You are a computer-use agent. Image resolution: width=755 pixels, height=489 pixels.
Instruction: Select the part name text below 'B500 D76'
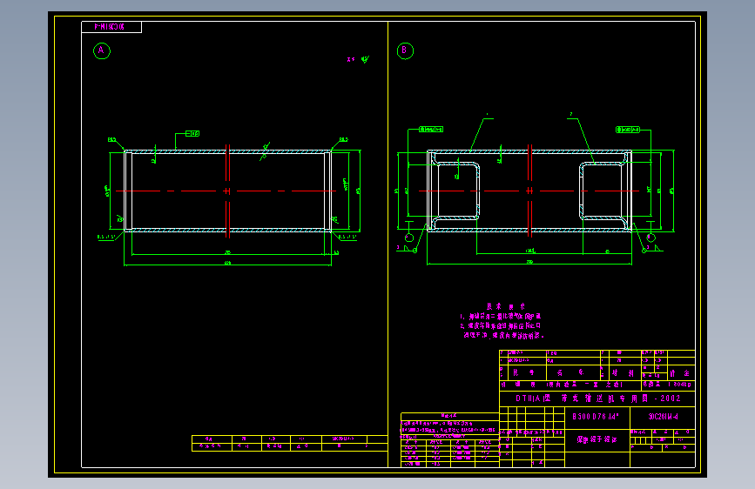597,439
